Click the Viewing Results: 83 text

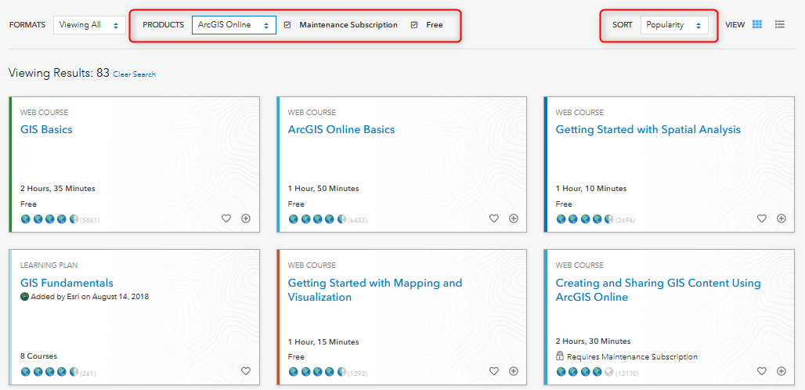pyautogui.click(x=59, y=74)
